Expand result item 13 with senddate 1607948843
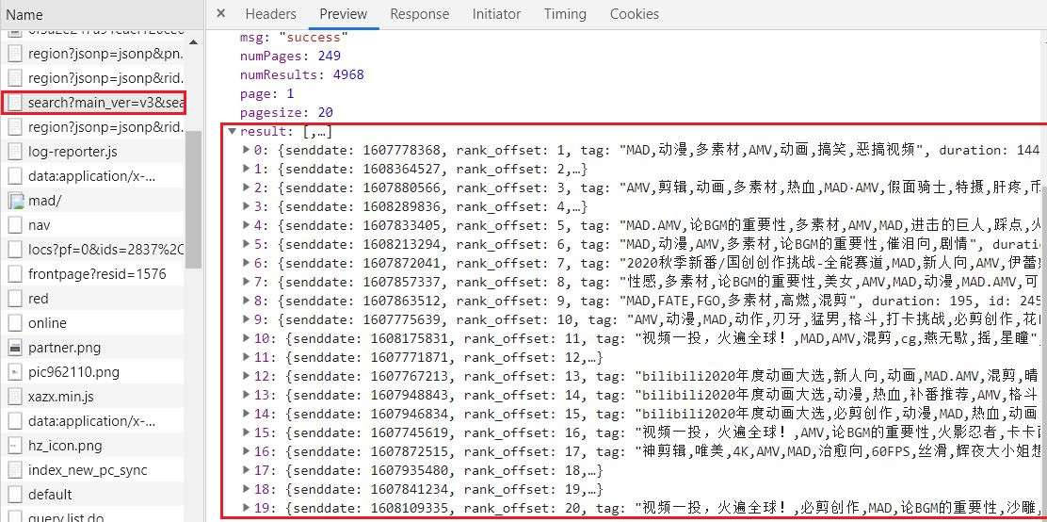The image size is (1047, 522). point(247,394)
